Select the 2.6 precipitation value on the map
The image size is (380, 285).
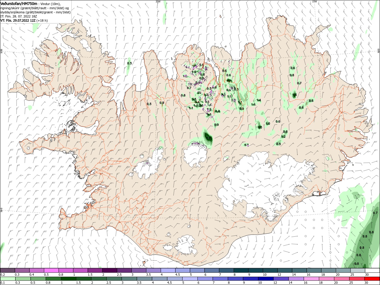201,105
